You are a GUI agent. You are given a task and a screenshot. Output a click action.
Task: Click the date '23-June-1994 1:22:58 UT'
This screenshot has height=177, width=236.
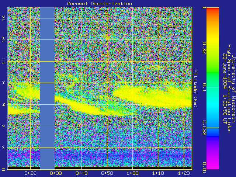pos(225,88)
